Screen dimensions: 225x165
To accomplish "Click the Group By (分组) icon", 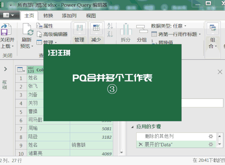I will 142,29.
